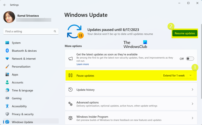Click Komal Srivastava profile picture
Screen dimensions: 202x125
(9, 17)
